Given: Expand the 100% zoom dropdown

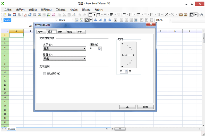Looking at the screenshot, I should point(170,20).
